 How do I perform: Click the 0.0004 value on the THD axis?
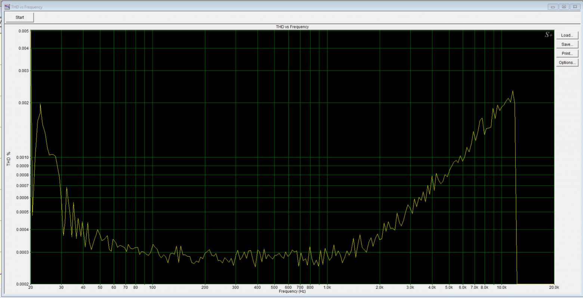click(22, 229)
